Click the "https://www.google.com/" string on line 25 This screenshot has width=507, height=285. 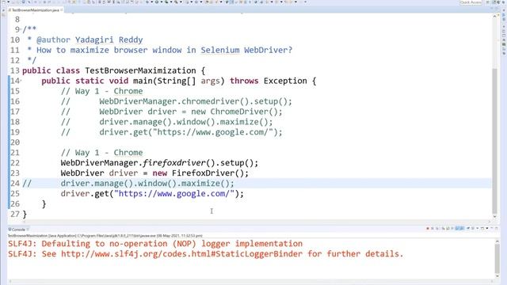tap(174, 193)
